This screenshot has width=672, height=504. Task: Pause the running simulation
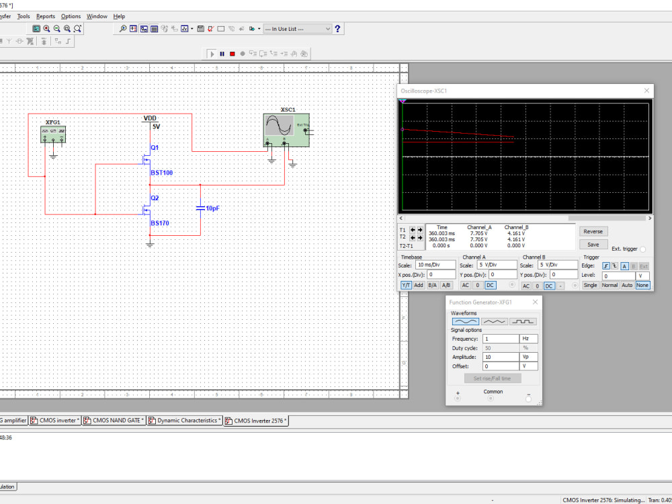222,54
